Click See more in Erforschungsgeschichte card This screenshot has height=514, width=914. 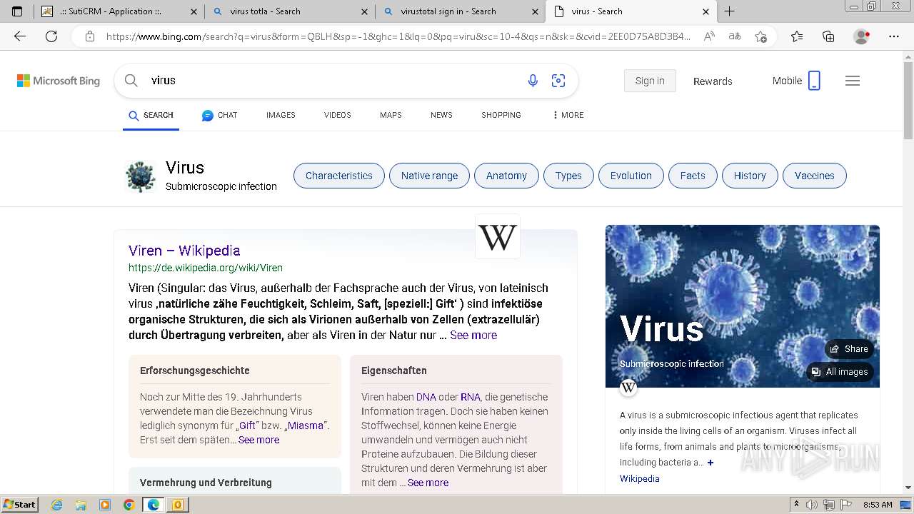pos(258,440)
